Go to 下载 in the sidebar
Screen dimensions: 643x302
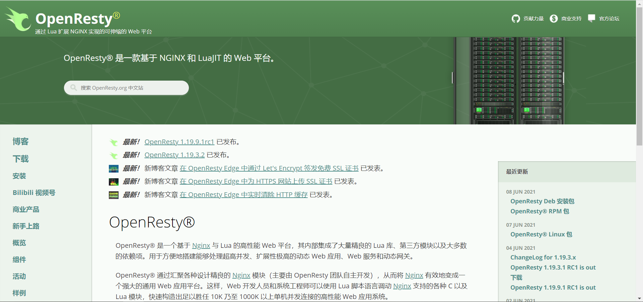point(20,159)
